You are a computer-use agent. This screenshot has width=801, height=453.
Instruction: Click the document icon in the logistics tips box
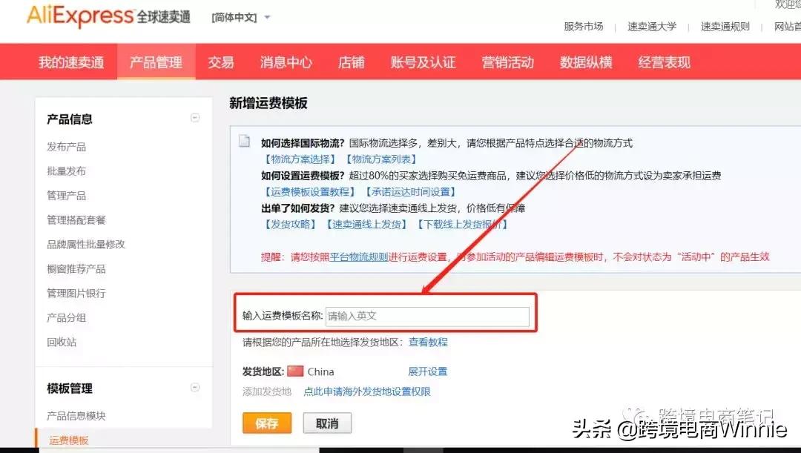[x=245, y=142]
